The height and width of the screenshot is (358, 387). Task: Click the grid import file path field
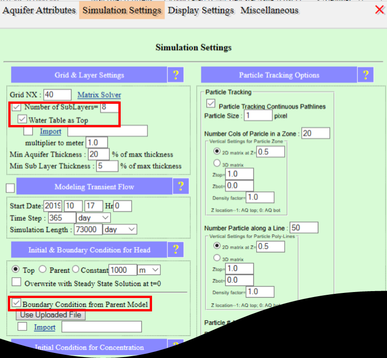108,131
